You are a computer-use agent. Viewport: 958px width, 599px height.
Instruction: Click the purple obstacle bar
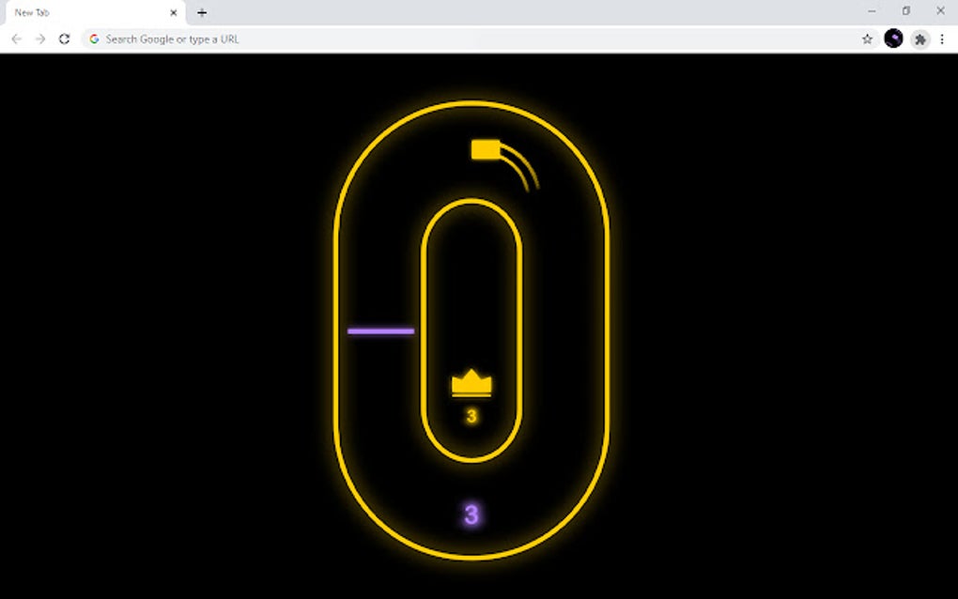[x=379, y=330]
